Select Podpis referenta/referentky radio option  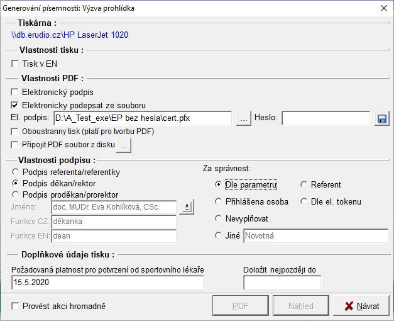(15, 172)
